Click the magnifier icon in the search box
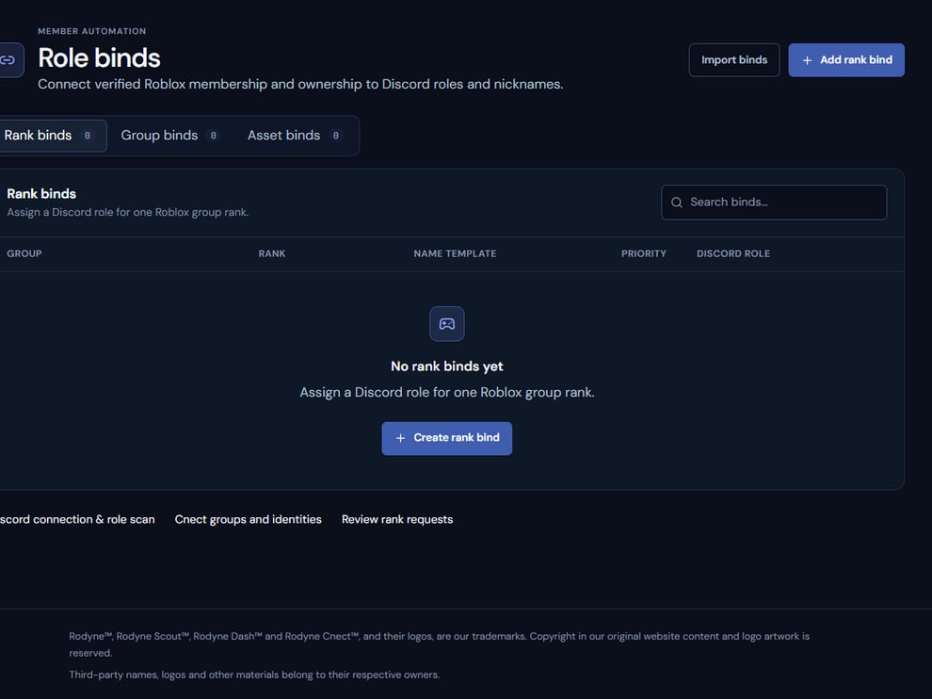This screenshot has width=932, height=699. point(677,203)
